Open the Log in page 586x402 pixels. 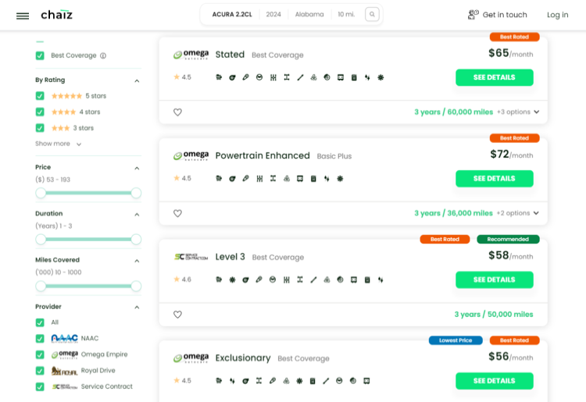[557, 15]
